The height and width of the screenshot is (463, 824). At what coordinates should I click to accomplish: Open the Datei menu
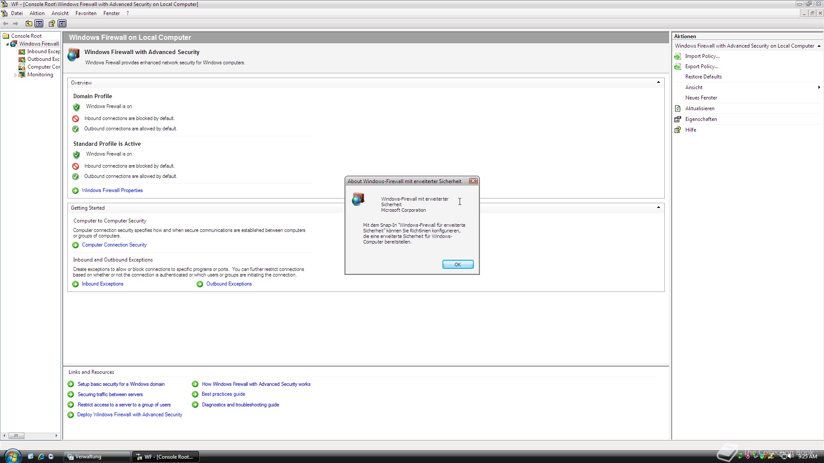point(17,13)
